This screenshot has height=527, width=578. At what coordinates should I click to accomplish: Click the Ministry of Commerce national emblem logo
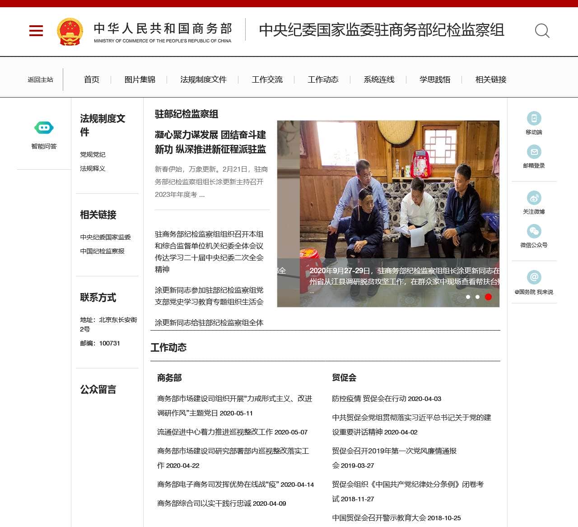70,31
